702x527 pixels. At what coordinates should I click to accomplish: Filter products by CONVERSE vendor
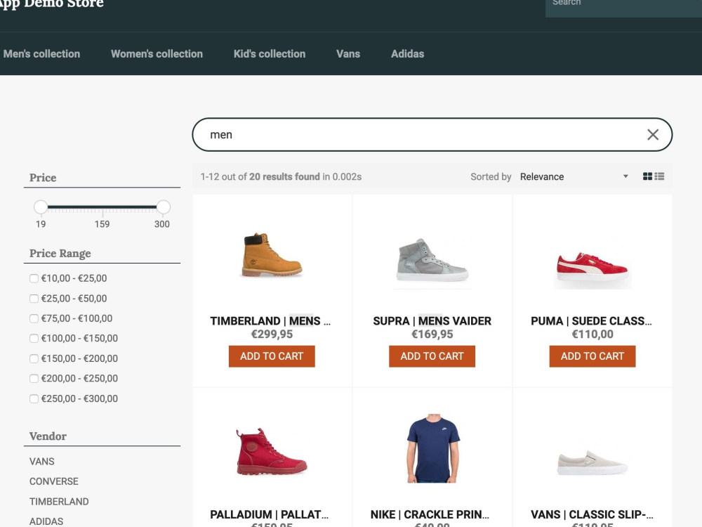tap(54, 481)
